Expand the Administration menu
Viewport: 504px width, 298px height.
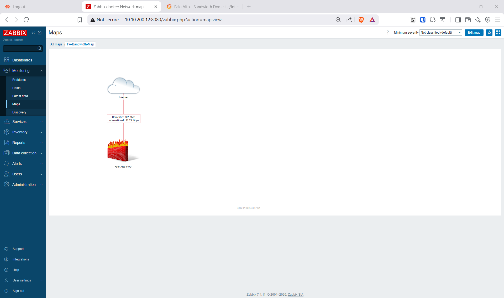pos(23,185)
